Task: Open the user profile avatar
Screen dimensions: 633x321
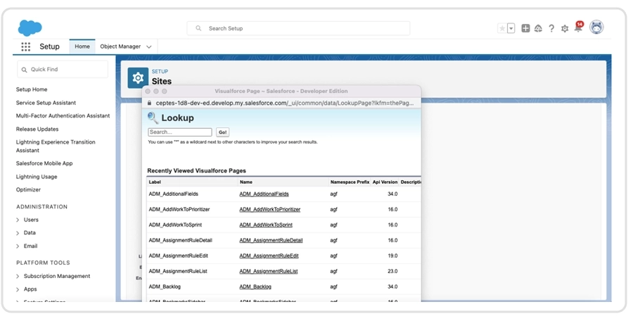Action: point(596,27)
